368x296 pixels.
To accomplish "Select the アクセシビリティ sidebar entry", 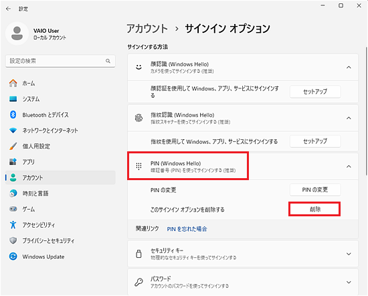I will [x=60, y=225].
